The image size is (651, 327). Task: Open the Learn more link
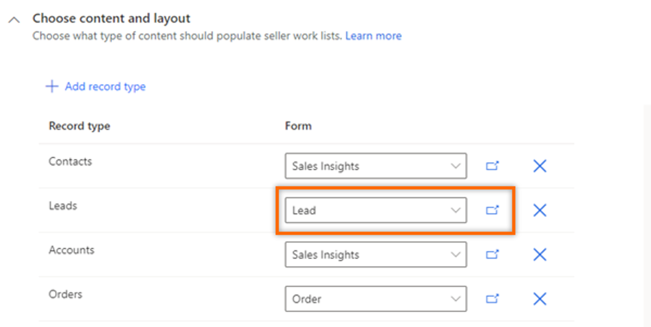tap(373, 36)
